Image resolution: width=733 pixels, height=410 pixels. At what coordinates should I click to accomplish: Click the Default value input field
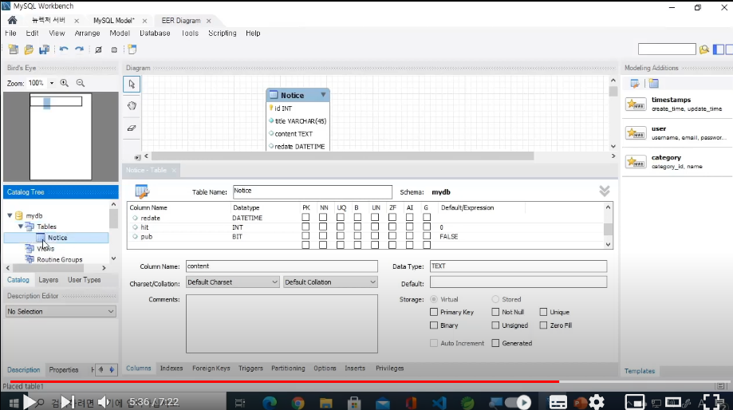tap(518, 282)
